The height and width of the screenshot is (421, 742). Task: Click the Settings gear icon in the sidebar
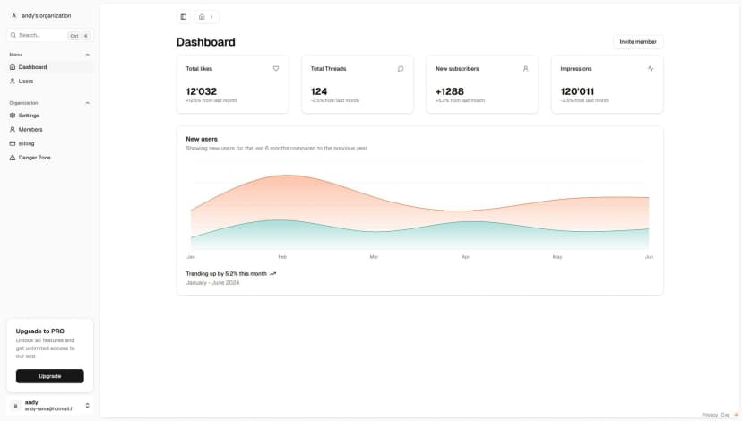coord(13,116)
